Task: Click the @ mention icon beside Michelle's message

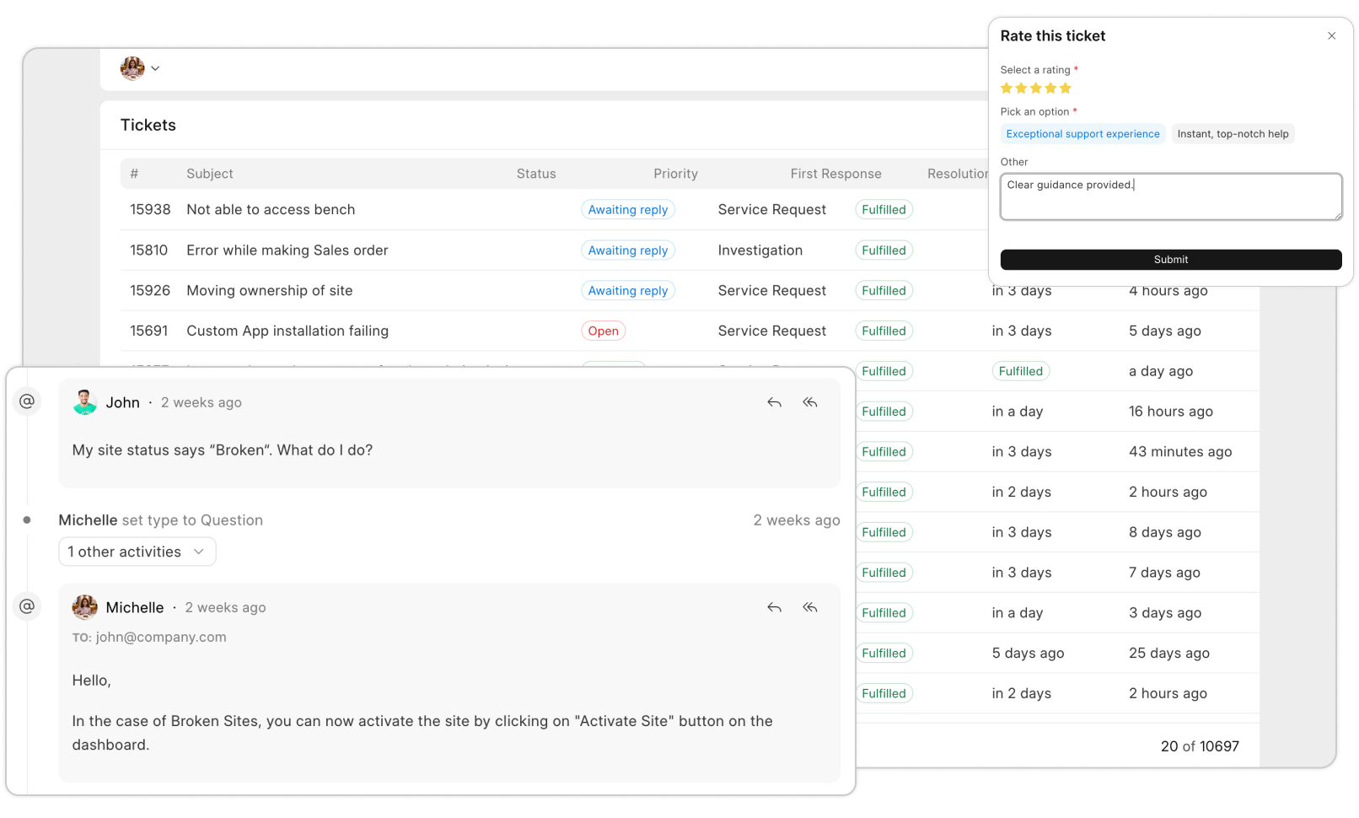Action: 27,606
